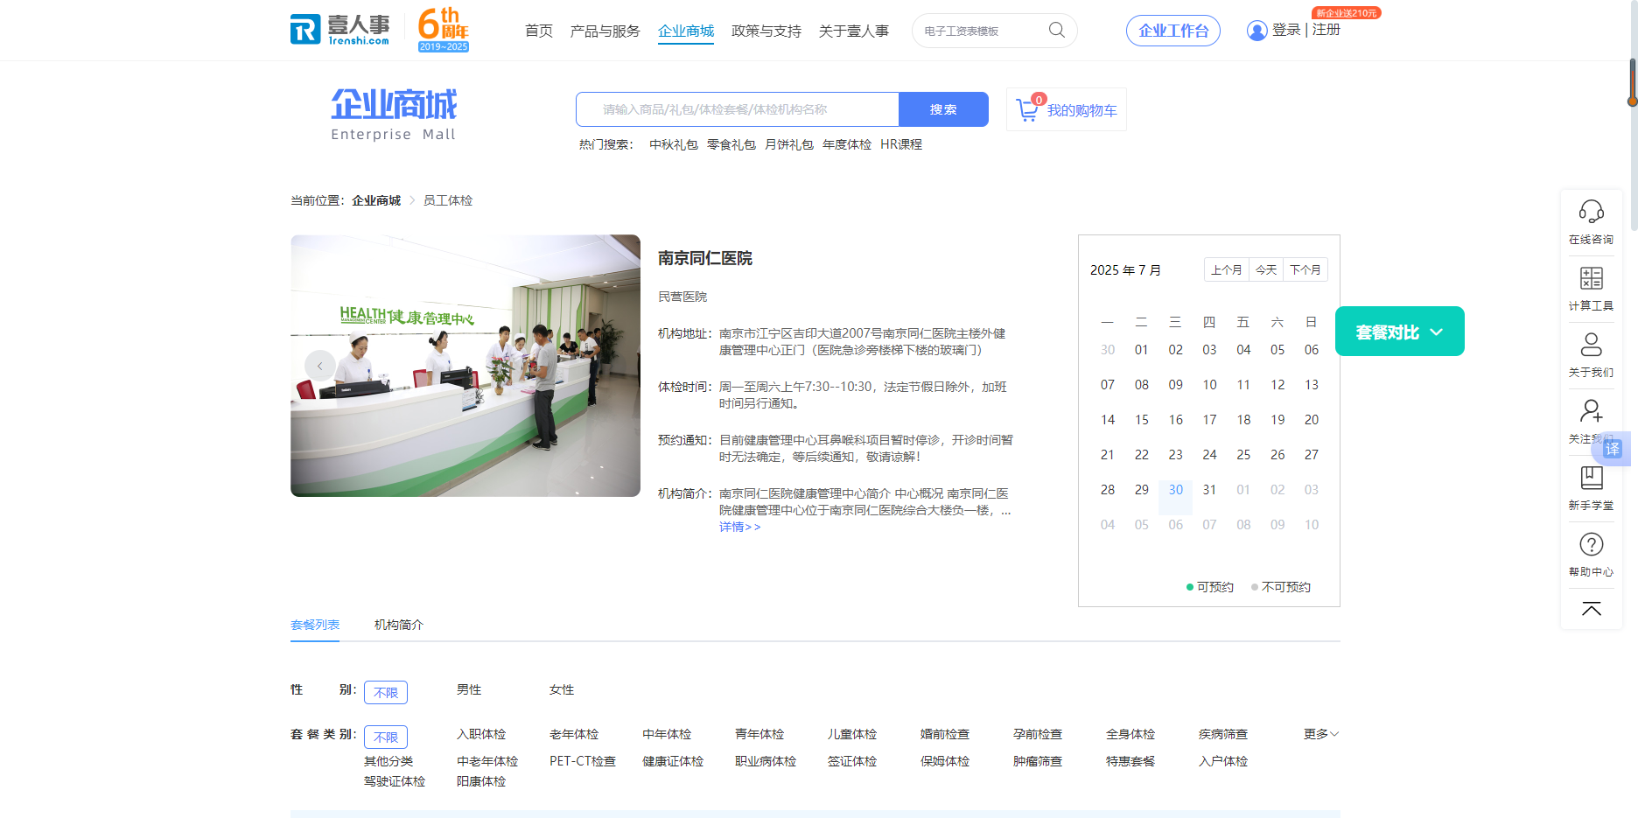Filter by 婚前检查 category
1638x818 pixels.
coord(945,734)
